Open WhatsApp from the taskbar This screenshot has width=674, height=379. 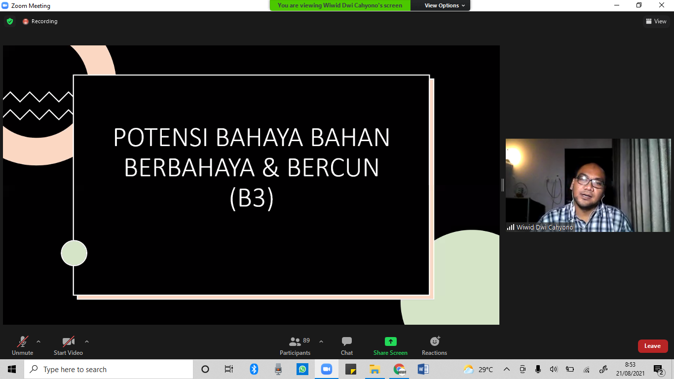pyautogui.click(x=302, y=369)
